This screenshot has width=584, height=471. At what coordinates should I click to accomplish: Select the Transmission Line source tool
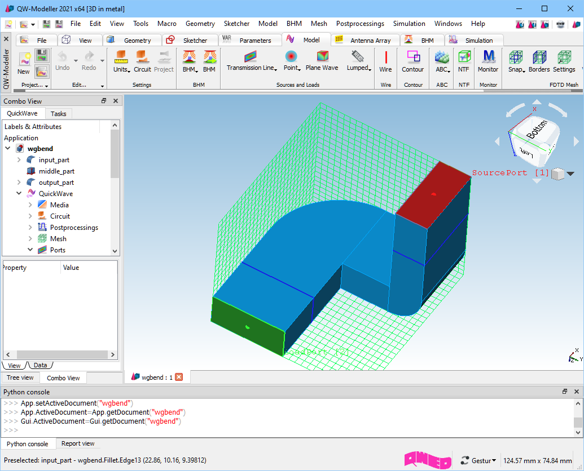[252, 61]
